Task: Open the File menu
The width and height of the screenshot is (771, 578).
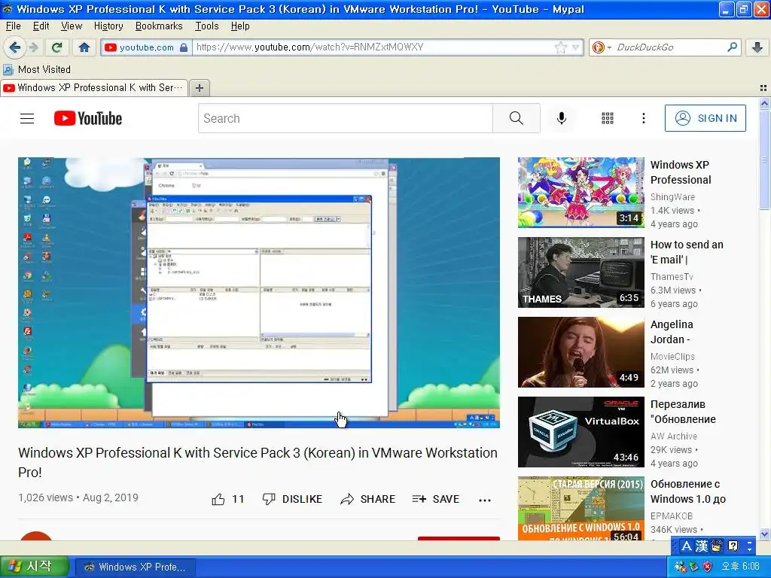Action: point(14,26)
